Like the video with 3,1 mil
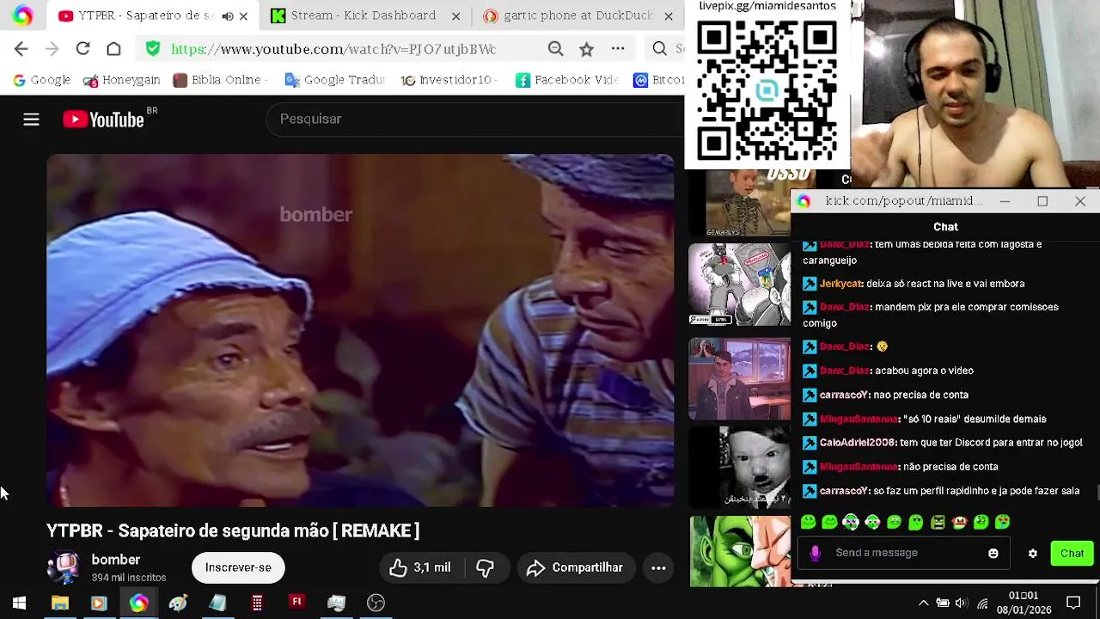The height and width of the screenshot is (619, 1100). [x=419, y=567]
